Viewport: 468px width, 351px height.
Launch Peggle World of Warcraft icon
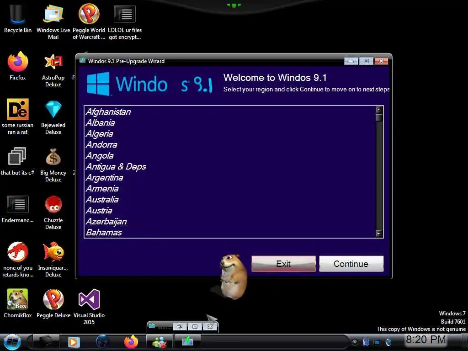pyautogui.click(x=89, y=21)
